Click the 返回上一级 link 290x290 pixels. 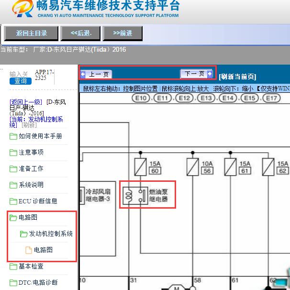26,102
